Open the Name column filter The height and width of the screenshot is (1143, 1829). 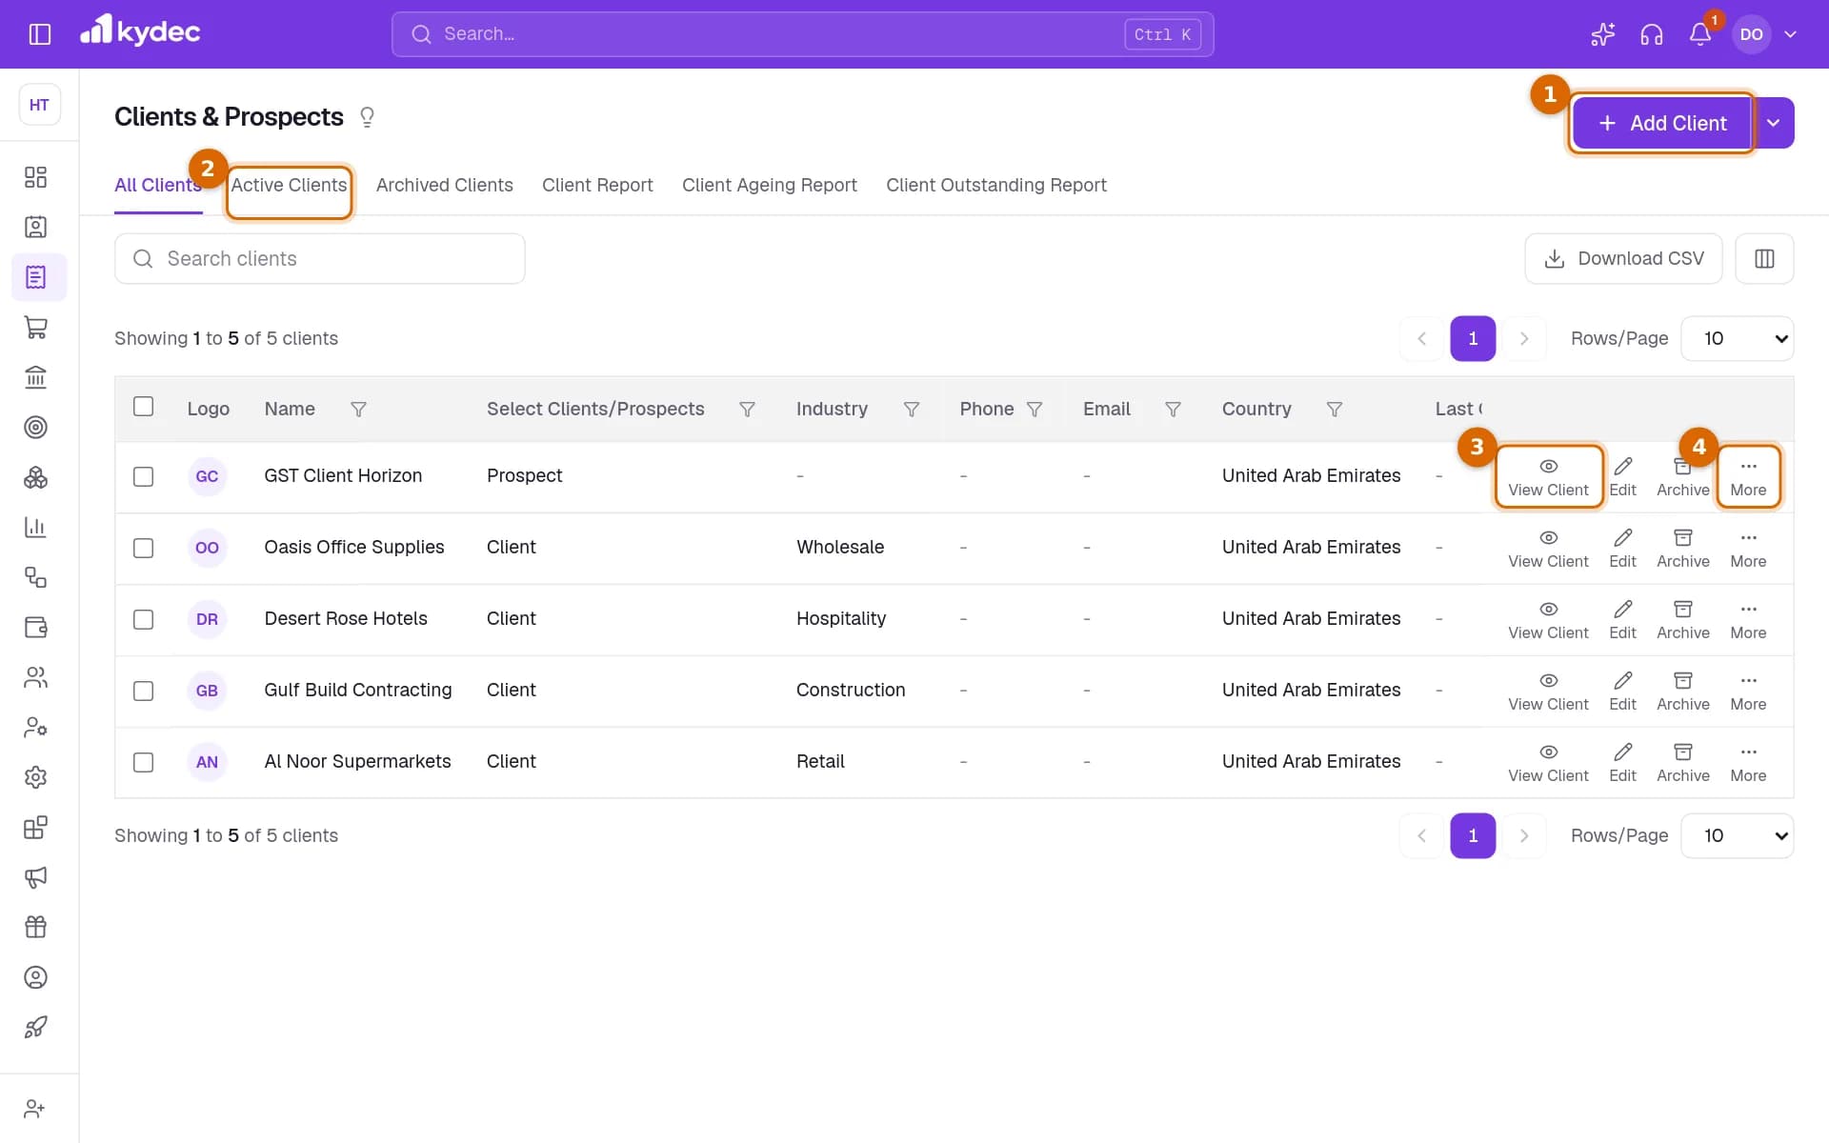coord(358,409)
